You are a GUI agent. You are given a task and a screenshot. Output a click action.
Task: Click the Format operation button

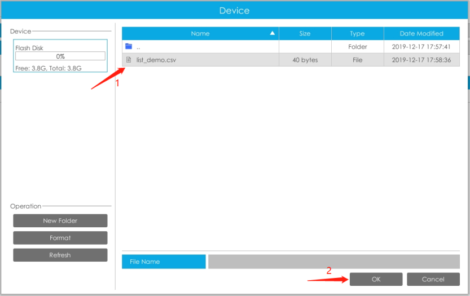tap(60, 238)
